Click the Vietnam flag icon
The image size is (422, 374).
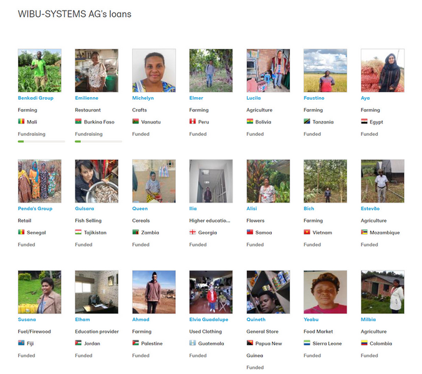click(307, 233)
